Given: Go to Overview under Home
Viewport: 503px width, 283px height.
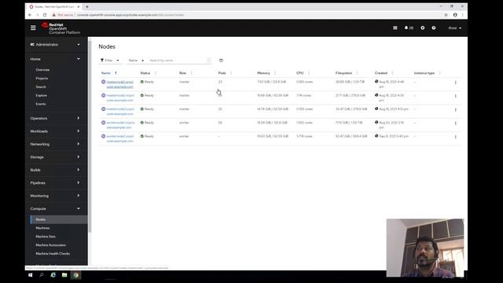Looking at the screenshot, I should (x=42, y=70).
